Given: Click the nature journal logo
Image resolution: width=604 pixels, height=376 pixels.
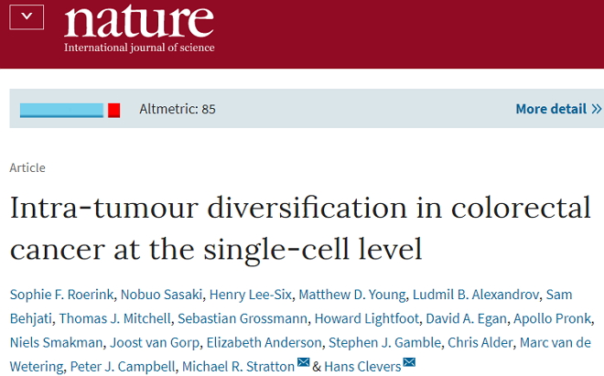Looking at the screenshot, I should point(139,21).
